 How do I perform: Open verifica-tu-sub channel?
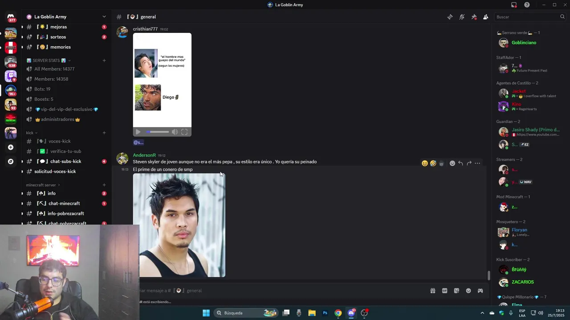(66, 151)
